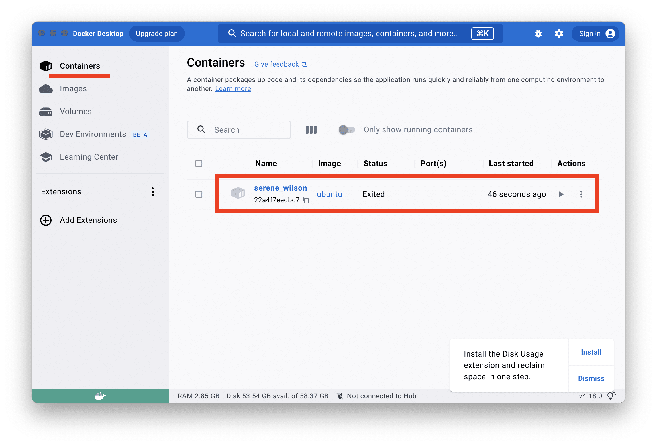Focus the global search for images and containers
The image size is (657, 445).
[x=360, y=34]
